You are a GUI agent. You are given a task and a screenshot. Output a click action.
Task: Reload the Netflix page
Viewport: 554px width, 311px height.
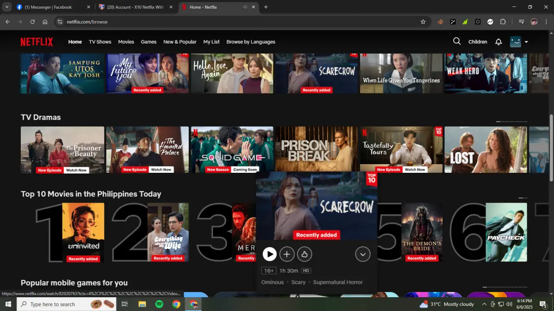click(32, 22)
